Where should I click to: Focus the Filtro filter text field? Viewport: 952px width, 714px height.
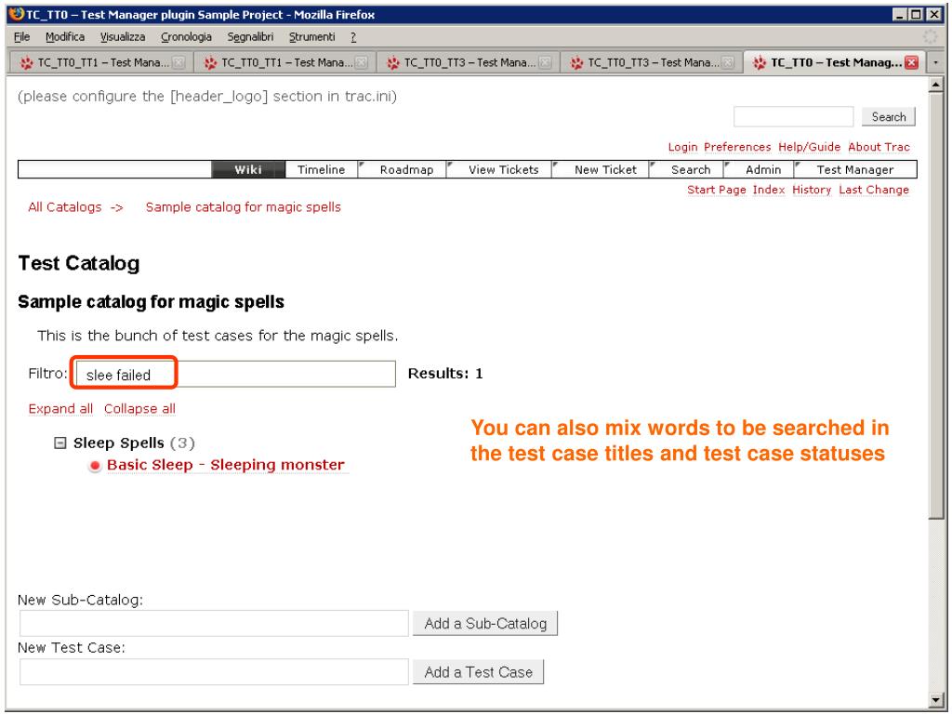tap(235, 374)
